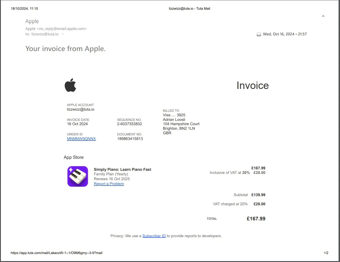Click 'Simply Piano: Learn Piano Fast' title
The image size is (340, 262).
(123, 169)
